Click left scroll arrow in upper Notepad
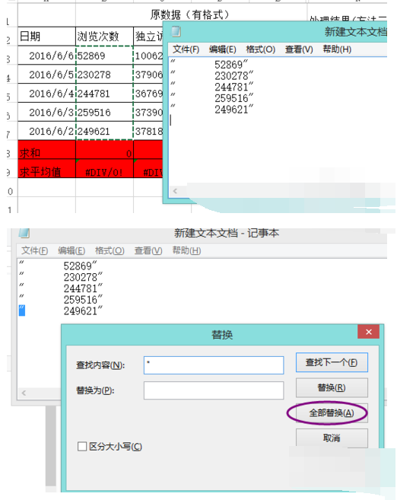 175,191
